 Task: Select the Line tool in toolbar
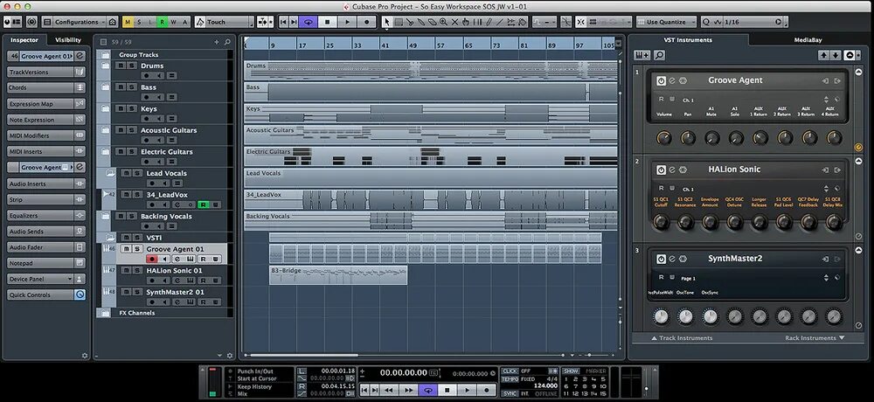[499, 23]
